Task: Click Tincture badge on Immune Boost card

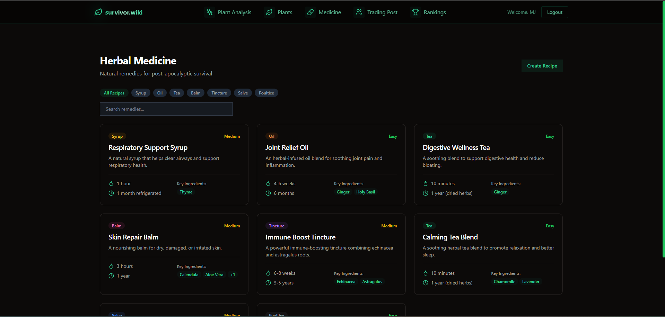Action: [277, 226]
